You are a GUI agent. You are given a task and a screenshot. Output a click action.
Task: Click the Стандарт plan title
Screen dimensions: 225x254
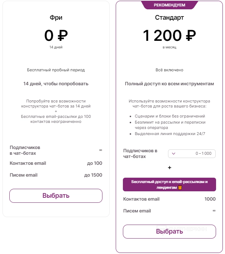169,18
